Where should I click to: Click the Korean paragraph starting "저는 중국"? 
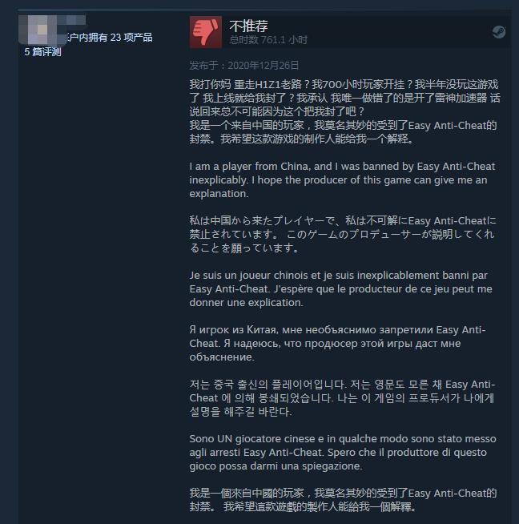(342, 397)
